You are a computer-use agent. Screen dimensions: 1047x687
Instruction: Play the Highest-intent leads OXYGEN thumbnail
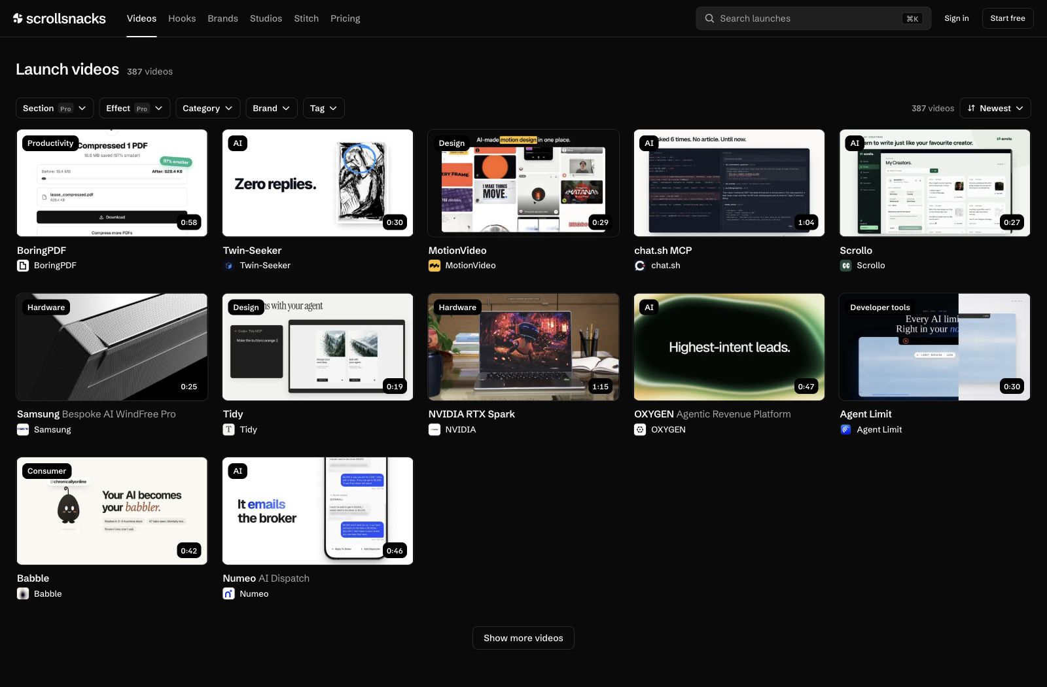730,347
